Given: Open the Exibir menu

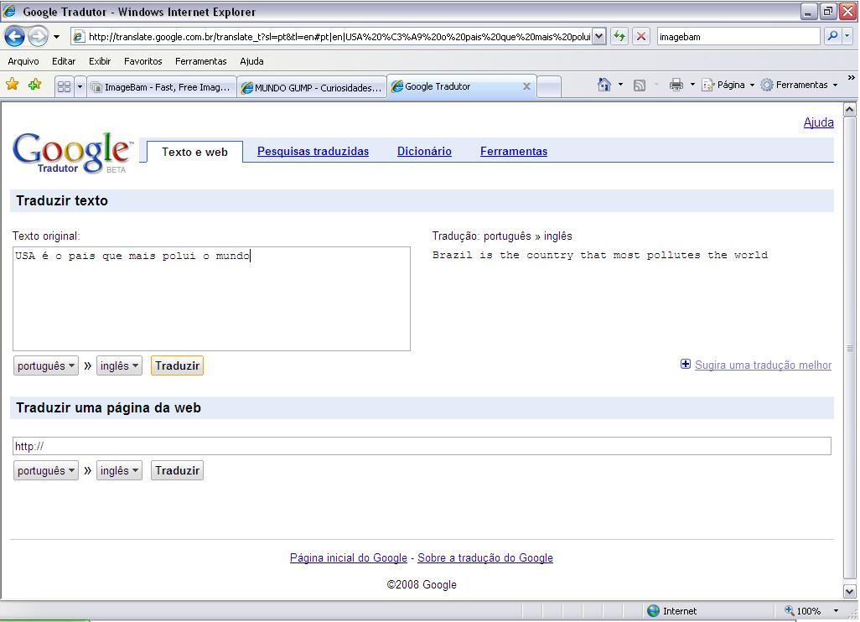Looking at the screenshot, I should (x=100, y=61).
